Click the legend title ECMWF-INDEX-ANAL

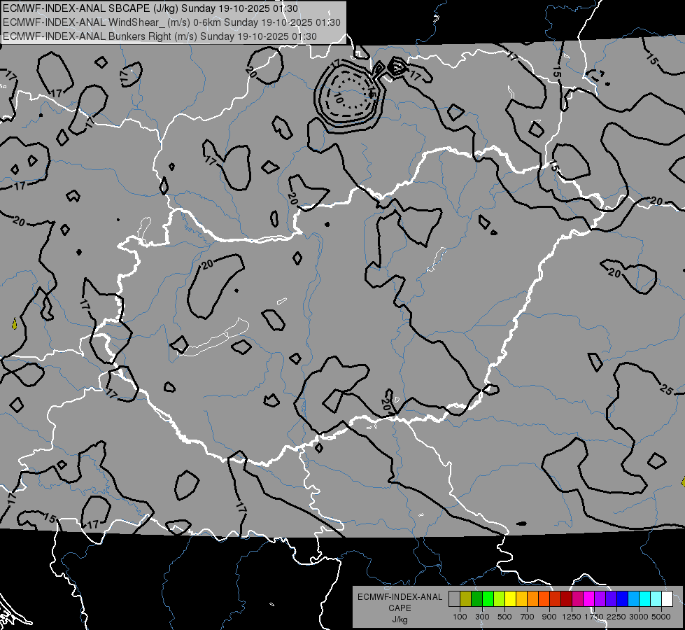[400, 597]
